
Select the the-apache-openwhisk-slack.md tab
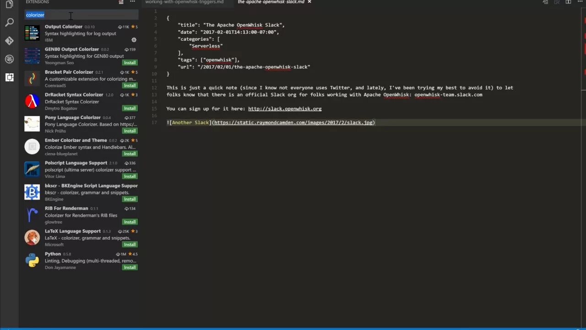[271, 2]
